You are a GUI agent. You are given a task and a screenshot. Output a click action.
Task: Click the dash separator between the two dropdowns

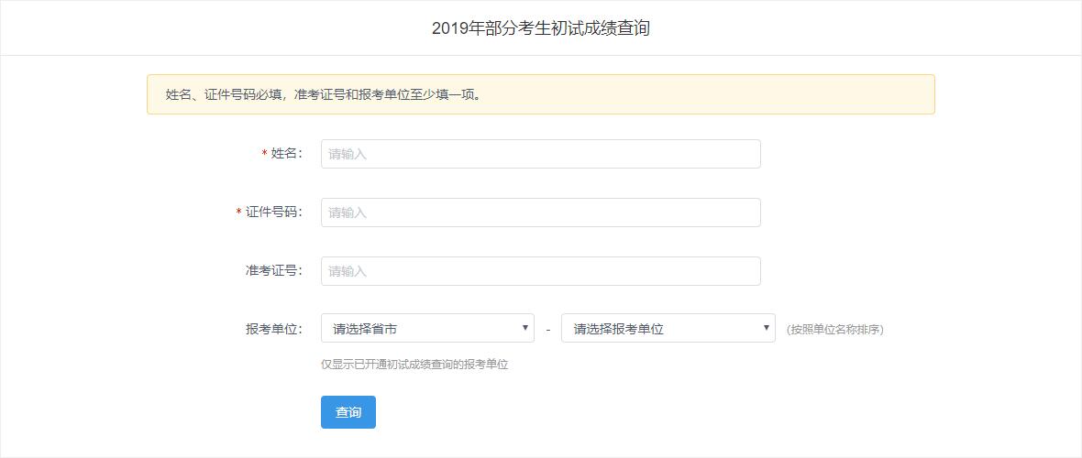tap(547, 330)
